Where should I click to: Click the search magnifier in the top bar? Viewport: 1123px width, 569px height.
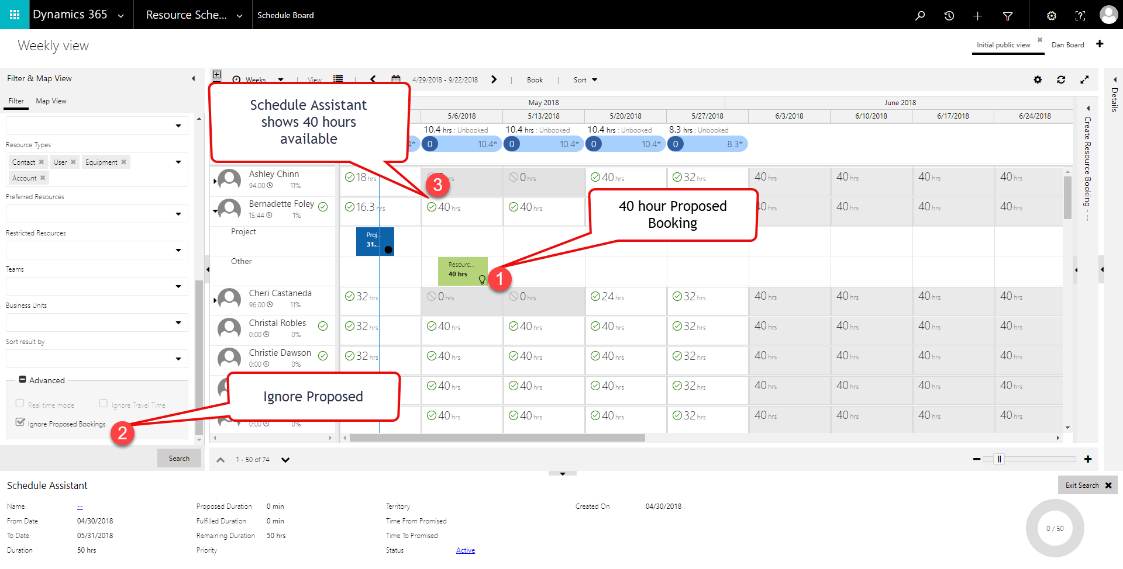919,15
